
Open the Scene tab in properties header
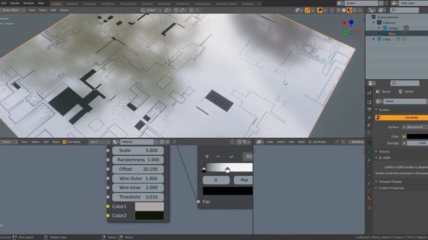coord(383,92)
